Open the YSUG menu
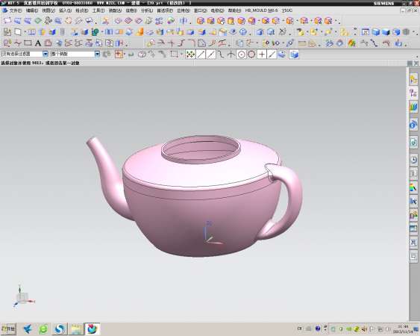This screenshot has height=336, width=420. tap(287, 10)
